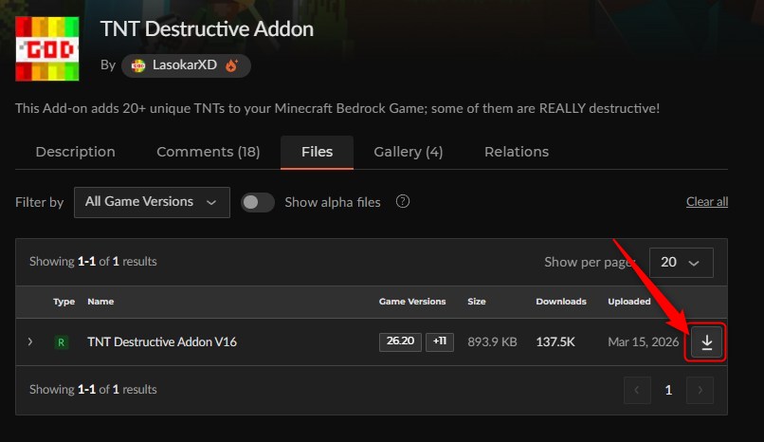This screenshot has width=764, height=442.
Task: Sort by the Downloads column header
Action: [x=561, y=302]
